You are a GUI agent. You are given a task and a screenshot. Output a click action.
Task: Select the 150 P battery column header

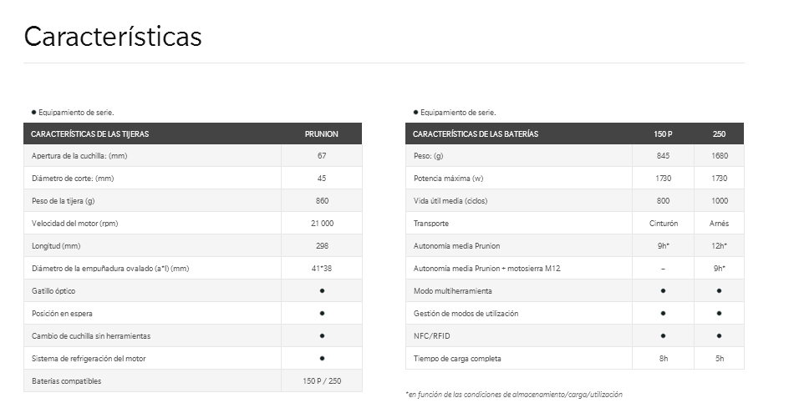click(x=663, y=133)
